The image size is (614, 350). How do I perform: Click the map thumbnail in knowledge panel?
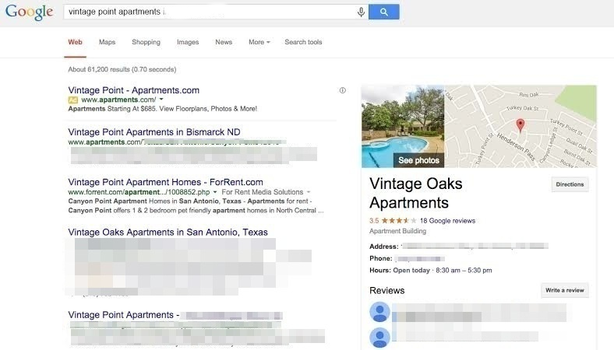coord(520,126)
